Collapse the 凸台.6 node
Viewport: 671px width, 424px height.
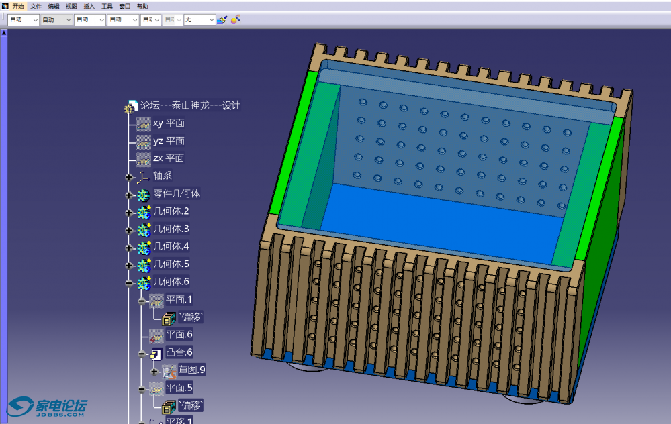(142, 354)
